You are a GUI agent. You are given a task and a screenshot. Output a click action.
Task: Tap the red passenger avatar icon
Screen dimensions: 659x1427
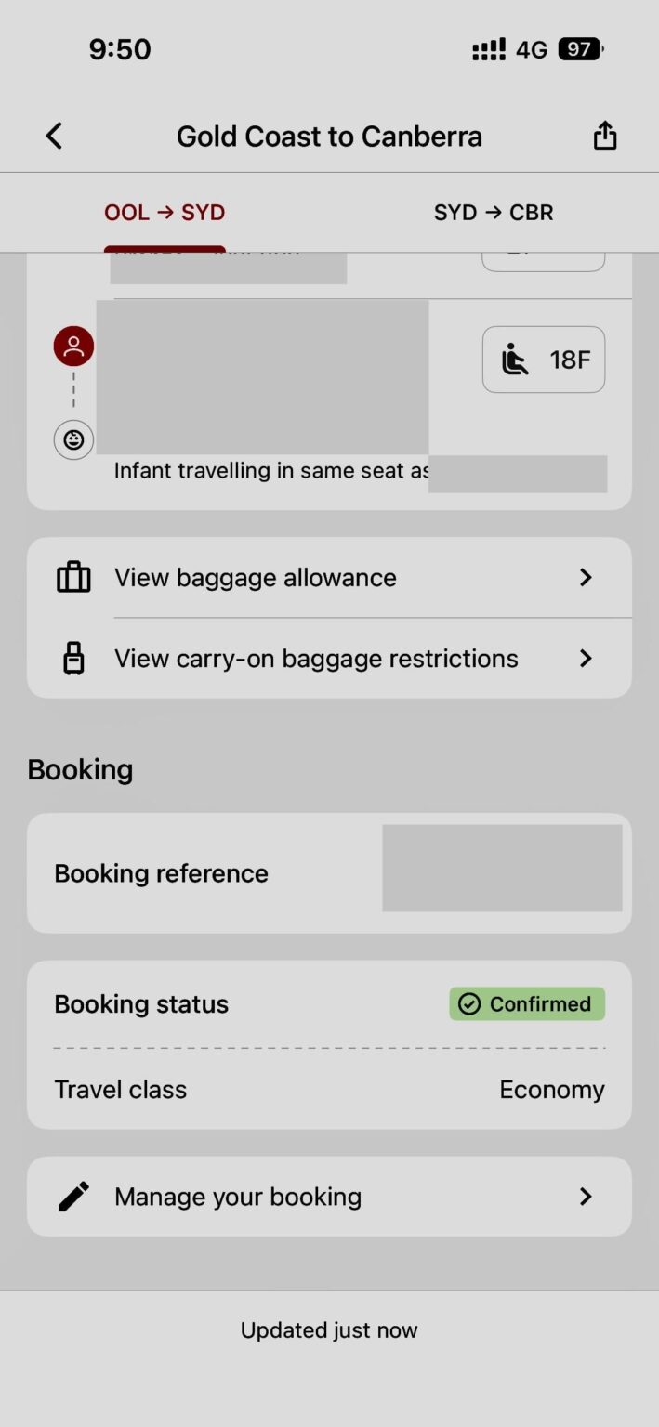click(72, 345)
